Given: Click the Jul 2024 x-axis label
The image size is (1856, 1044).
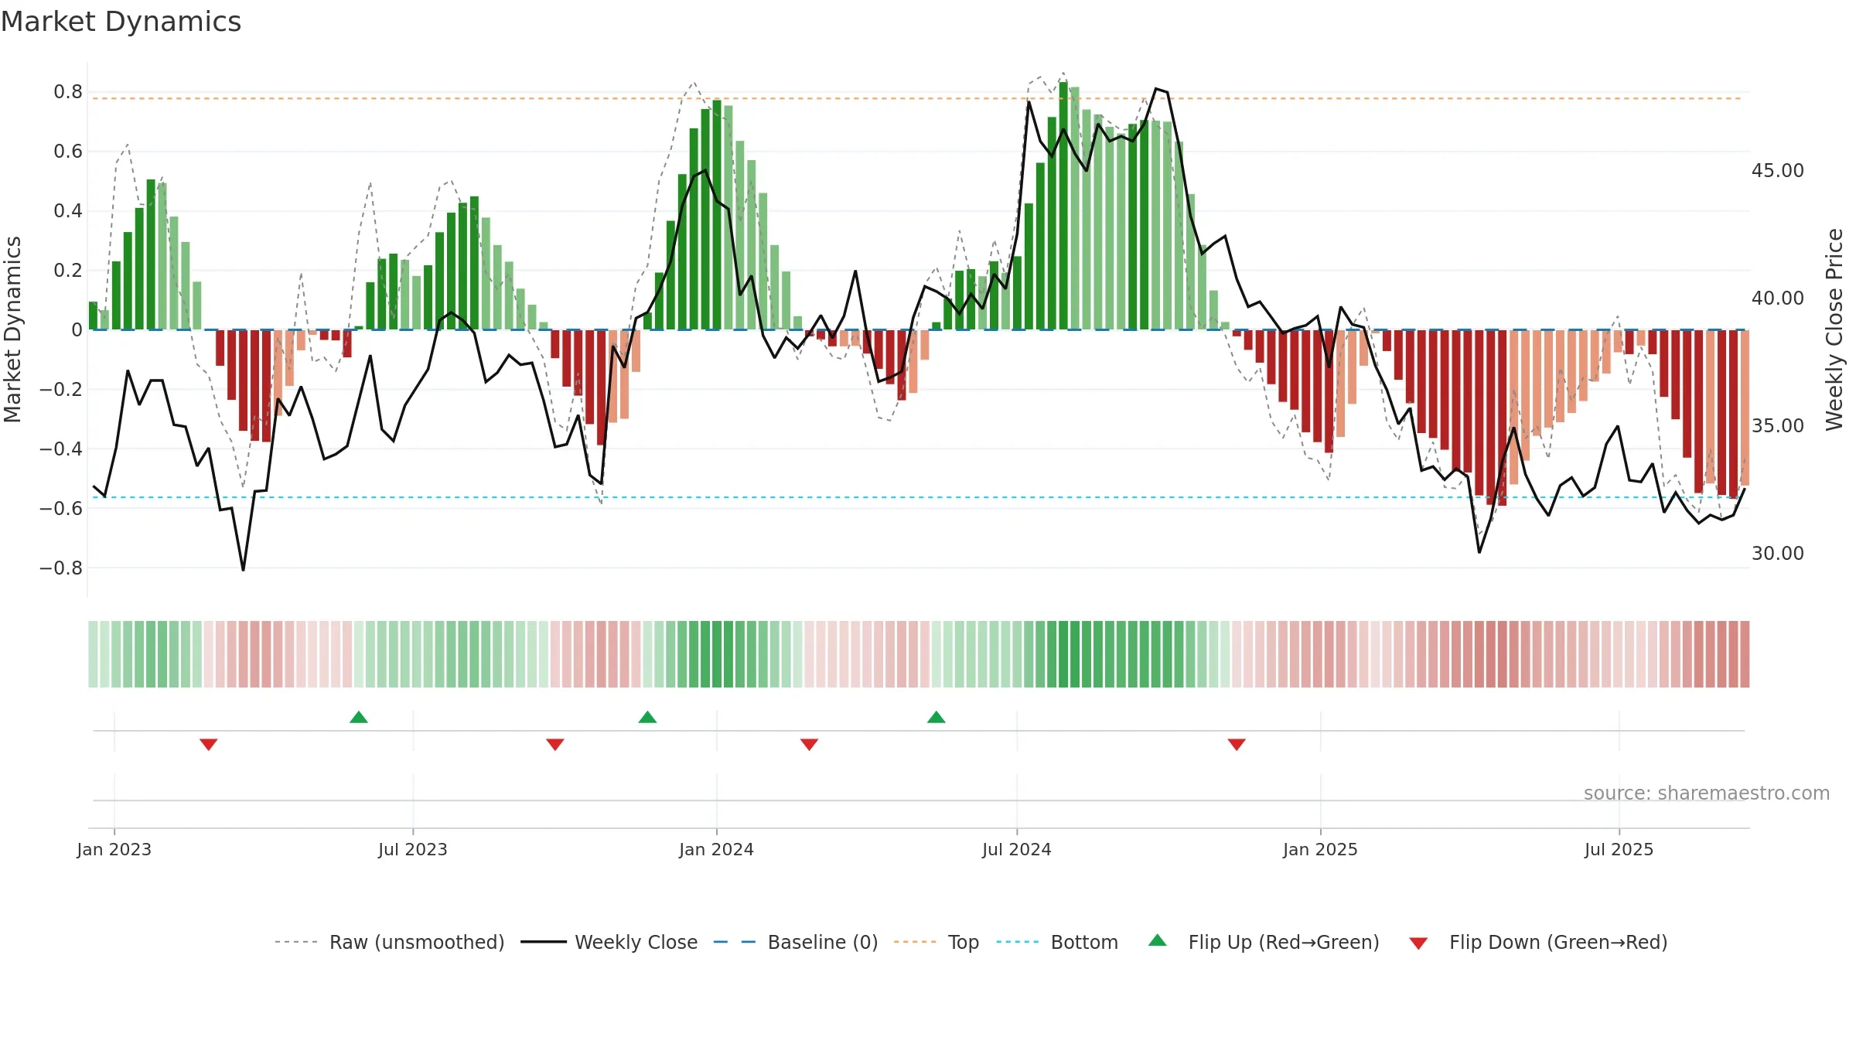Looking at the screenshot, I should tap(1017, 849).
